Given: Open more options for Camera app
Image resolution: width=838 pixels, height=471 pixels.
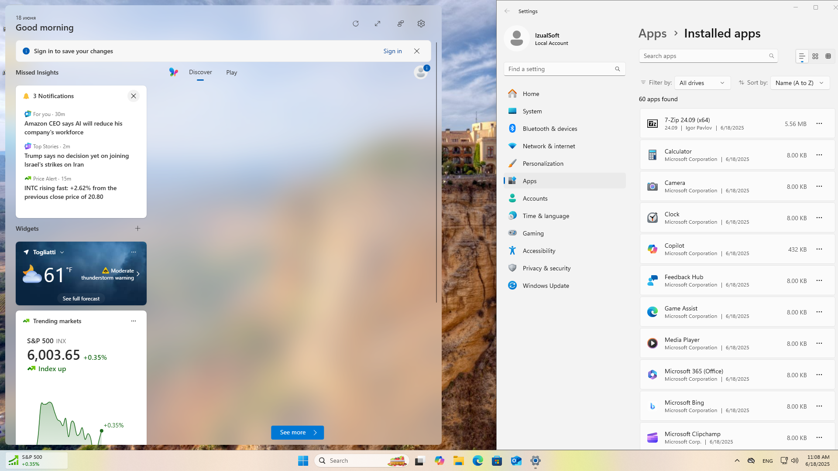Looking at the screenshot, I should (x=819, y=186).
